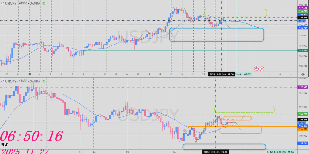Click the green market status icon on the 1時間 chart
Image resolution: width=309 pixels, height=154 pixels.
(x=44, y=81)
